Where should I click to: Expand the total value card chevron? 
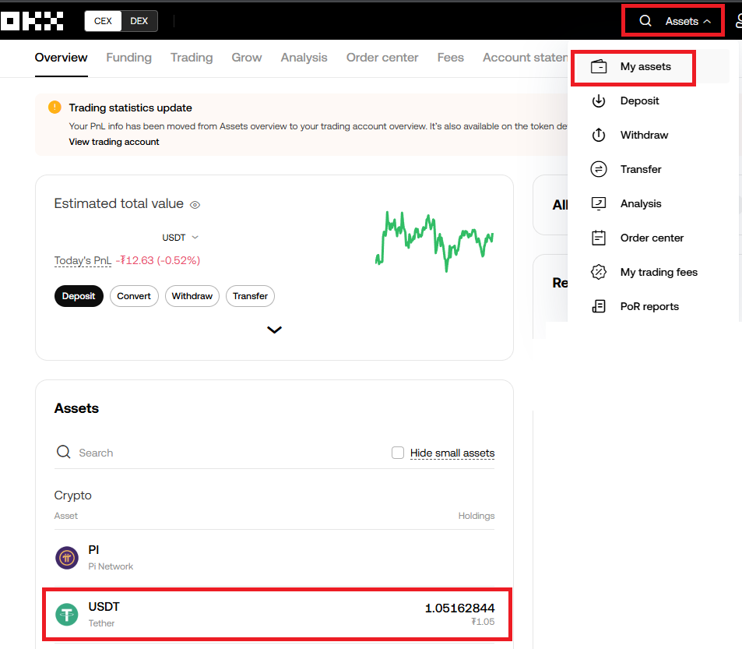(275, 330)
